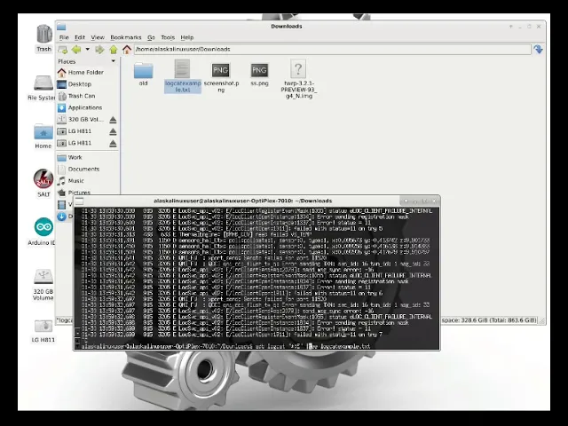
Task: Click the new tab toolbar icon in file manager
Action: click(63, 50)
